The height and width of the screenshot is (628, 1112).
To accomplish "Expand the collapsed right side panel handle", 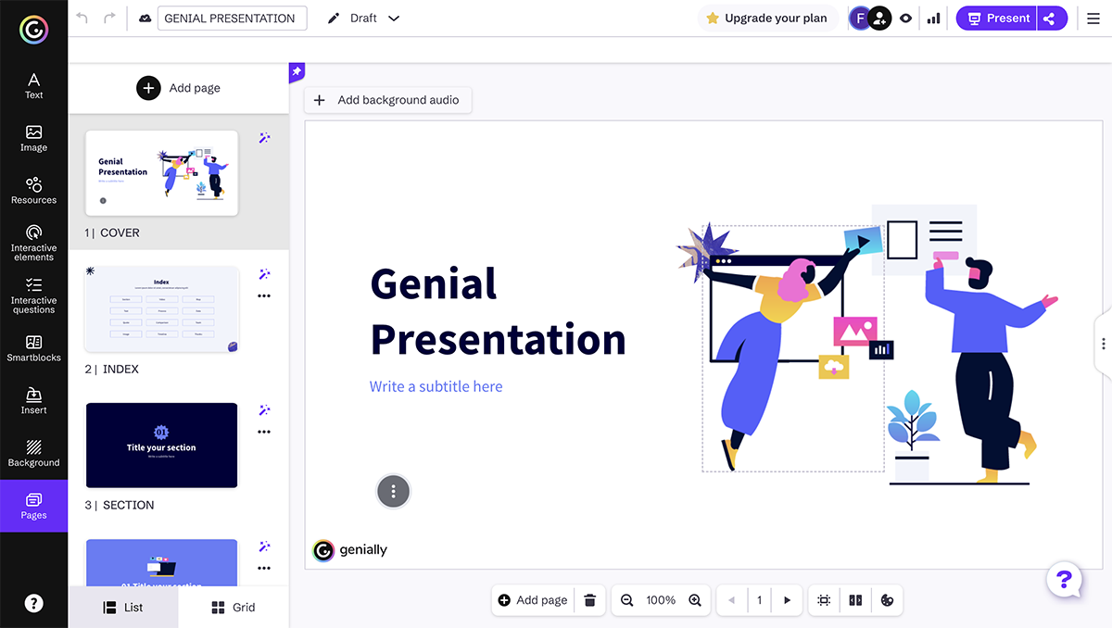I will pos(1104,344).
